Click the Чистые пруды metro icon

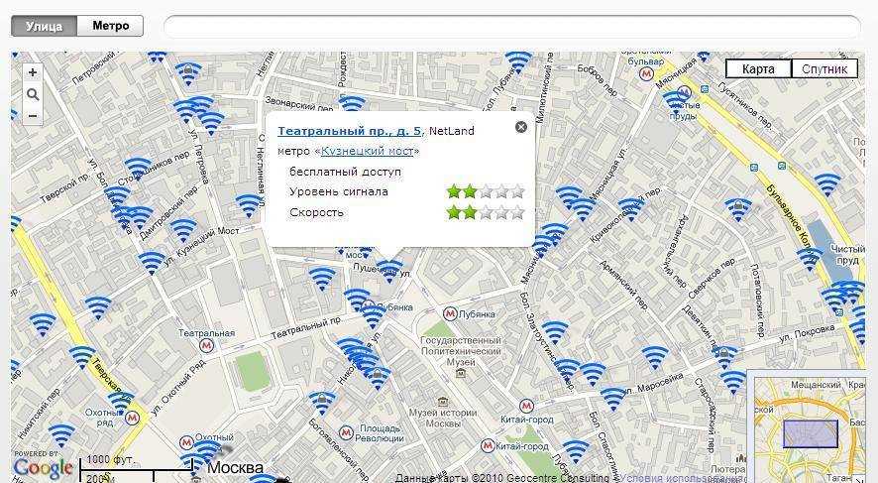pos(684,93)
